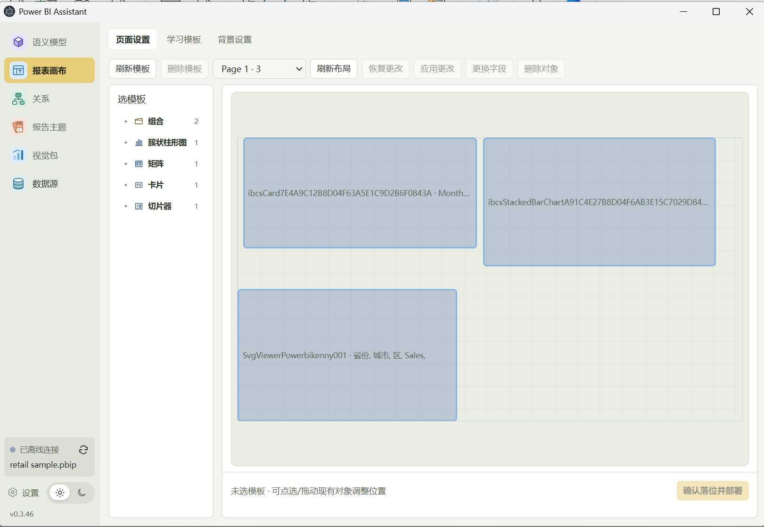This screenshot has height=527, width=764.
Task: Open the Page 1 · 3 dropdown
Action: point(259,69)
